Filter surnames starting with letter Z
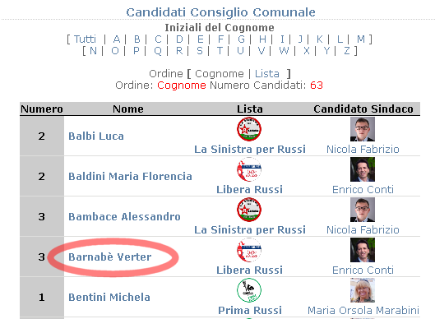This screenshot has height=319, width=435. [x=347, y=51]
